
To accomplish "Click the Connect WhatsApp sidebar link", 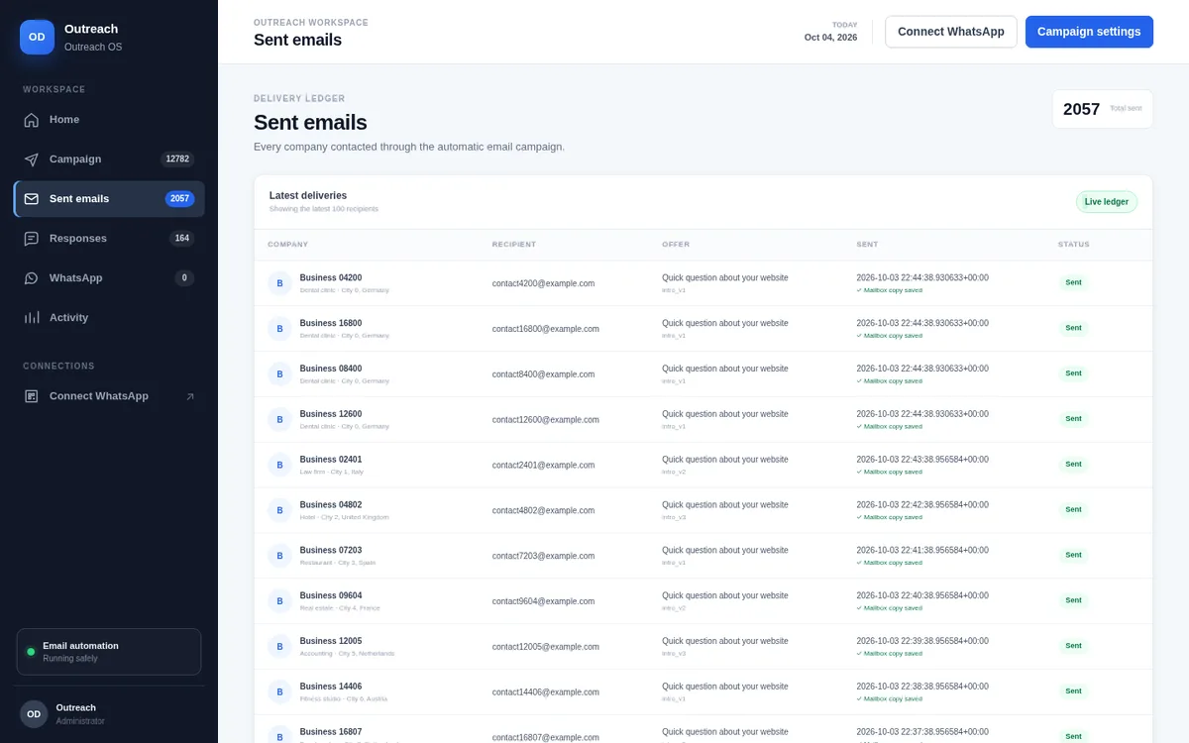I will coord(109,396).
